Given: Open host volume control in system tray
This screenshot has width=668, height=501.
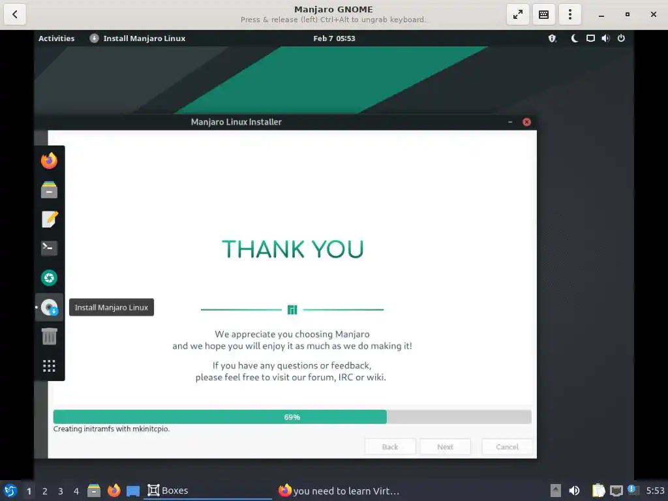Looking at the screenshot, I should (x=574, y=491).
